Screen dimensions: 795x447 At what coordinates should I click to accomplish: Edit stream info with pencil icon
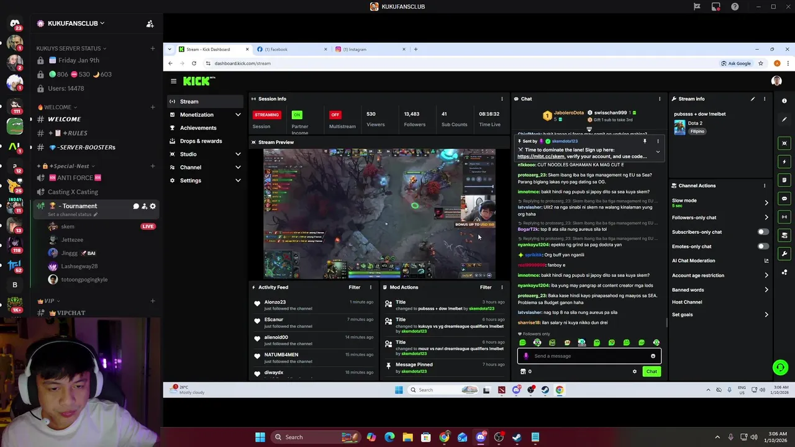tap(753, 99)
